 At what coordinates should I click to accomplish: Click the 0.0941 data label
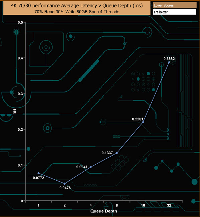pyautogui.click(x=82, y=167)
